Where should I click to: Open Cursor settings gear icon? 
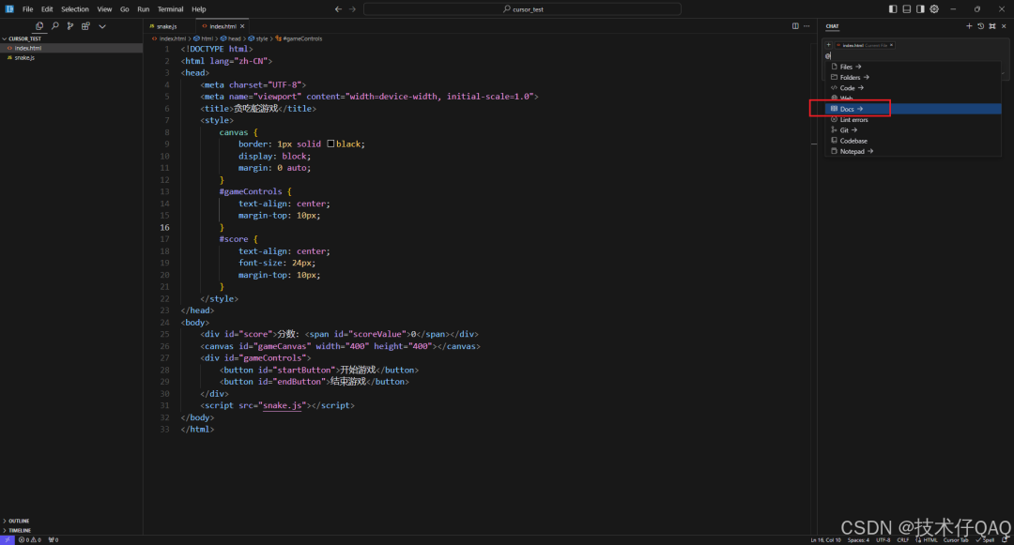[934, 9]
